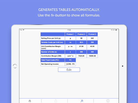The image size is (138, 103).
Task: Click the Product 3 units cell showing 400
Action: coord(92,52)
